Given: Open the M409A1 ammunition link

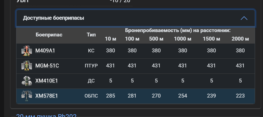Looking at the screenshot, I should pyautogui.click(x=45, y=51).
